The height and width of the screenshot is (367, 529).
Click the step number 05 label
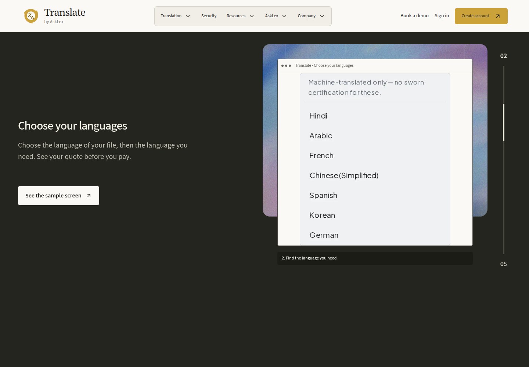(x=504, y=264)
